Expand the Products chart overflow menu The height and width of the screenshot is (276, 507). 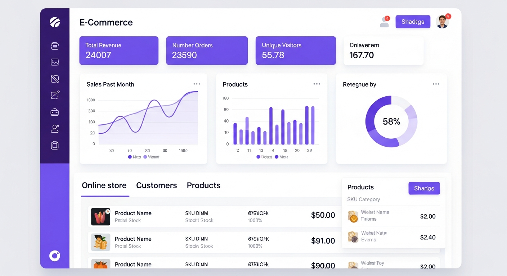click(317, 83)
